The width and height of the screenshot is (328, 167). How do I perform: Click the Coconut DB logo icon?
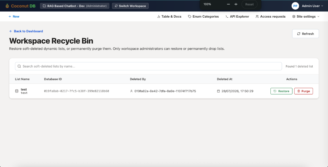click(7, 6)
